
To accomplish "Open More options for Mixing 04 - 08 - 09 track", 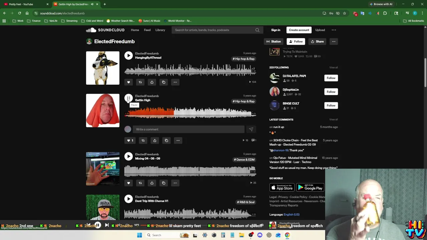I will tap(175, 183).
